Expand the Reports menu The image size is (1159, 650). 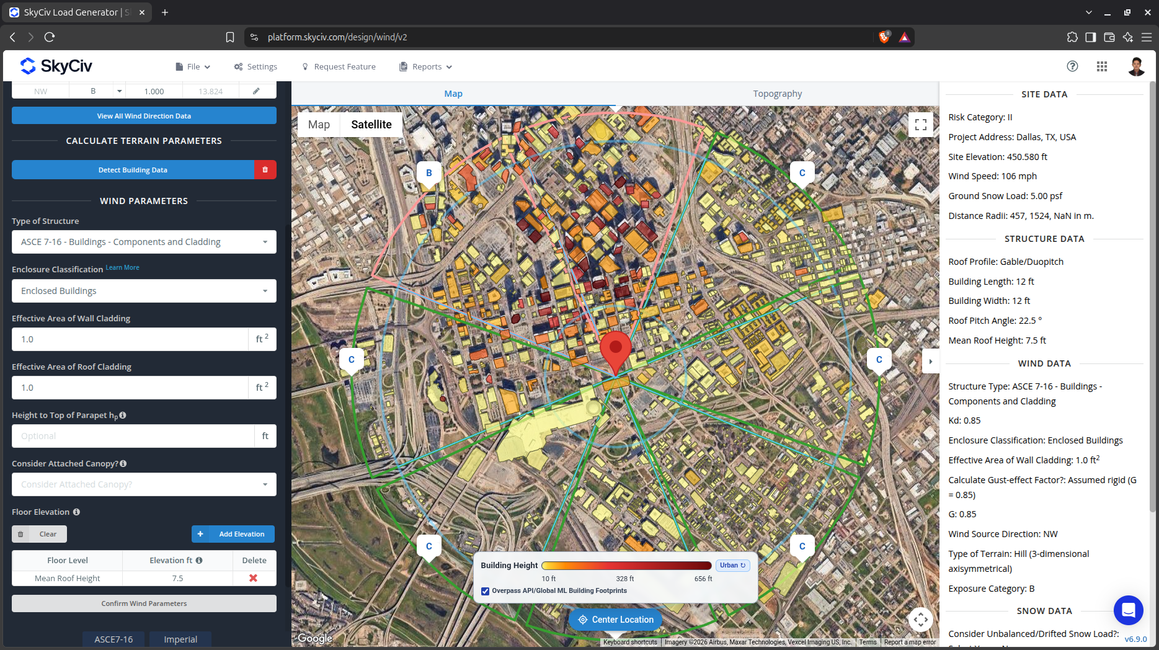tap(426, 67)
